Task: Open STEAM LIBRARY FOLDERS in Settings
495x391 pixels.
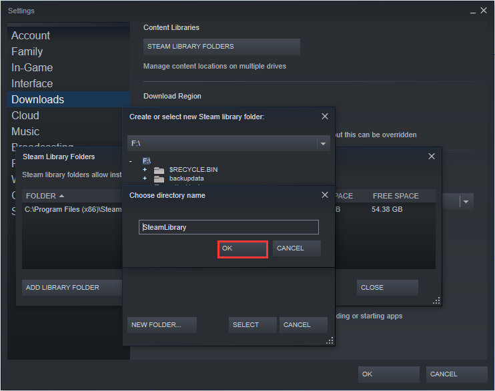Action: click(x=221, y=47)
